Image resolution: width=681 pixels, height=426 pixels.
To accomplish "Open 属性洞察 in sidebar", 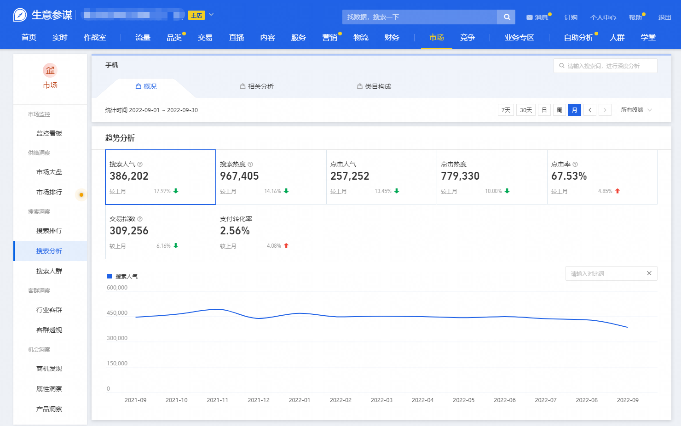I will pyautogui.click(x=49, y=389).
